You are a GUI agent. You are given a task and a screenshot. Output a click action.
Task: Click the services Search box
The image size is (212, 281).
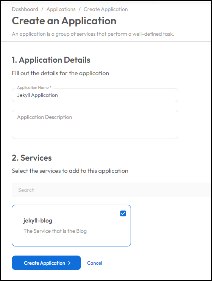112,190
